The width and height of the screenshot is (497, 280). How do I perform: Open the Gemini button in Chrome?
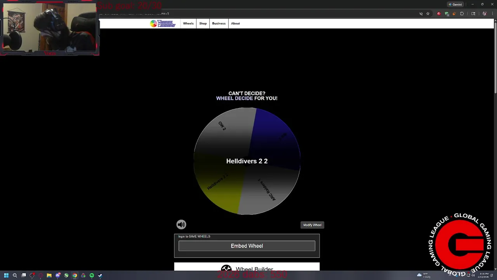(455, 4)
